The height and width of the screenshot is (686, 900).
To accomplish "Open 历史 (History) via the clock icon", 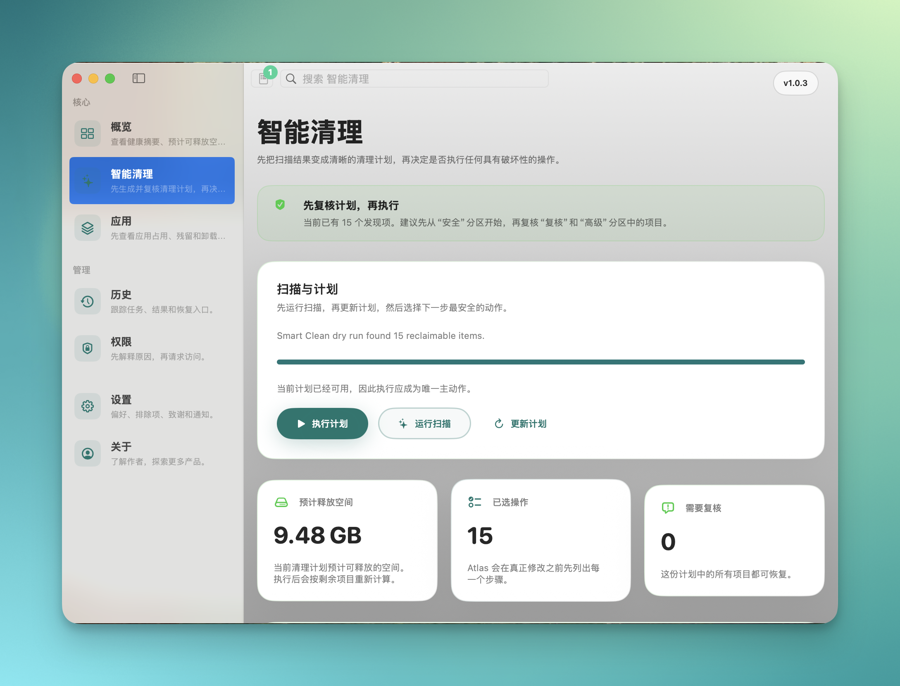I will click(87, 301).
